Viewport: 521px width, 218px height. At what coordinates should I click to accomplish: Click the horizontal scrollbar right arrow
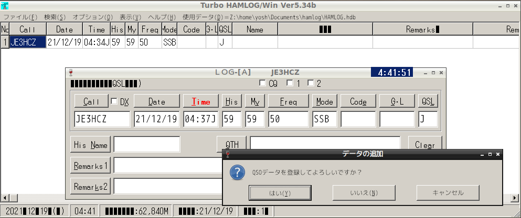point(515,198)
